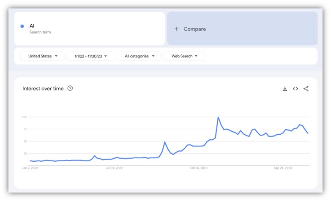Open the United States region dropdown

pos(42,56)
